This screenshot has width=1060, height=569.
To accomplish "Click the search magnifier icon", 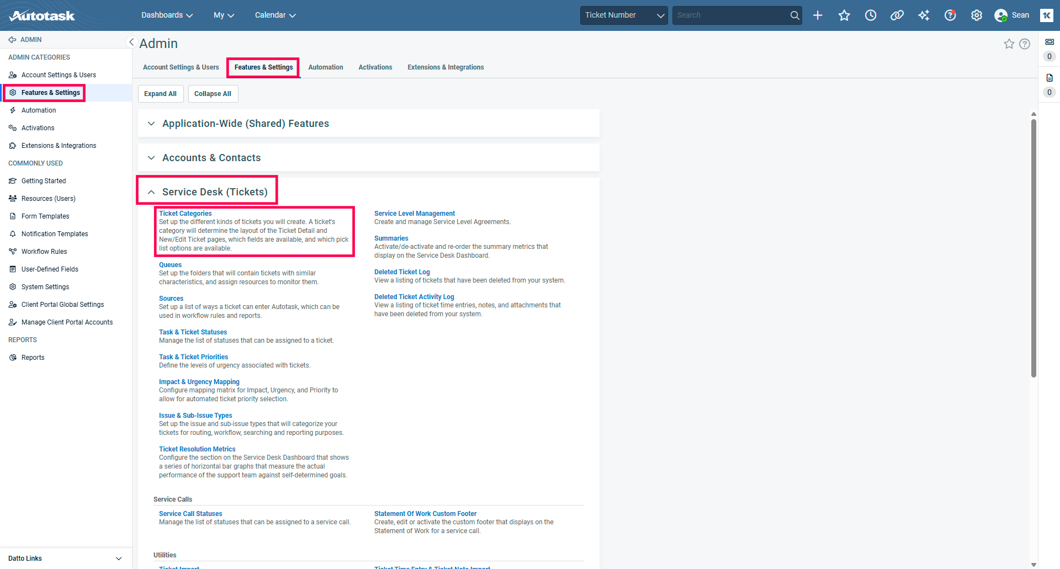I will pos(794,15).
